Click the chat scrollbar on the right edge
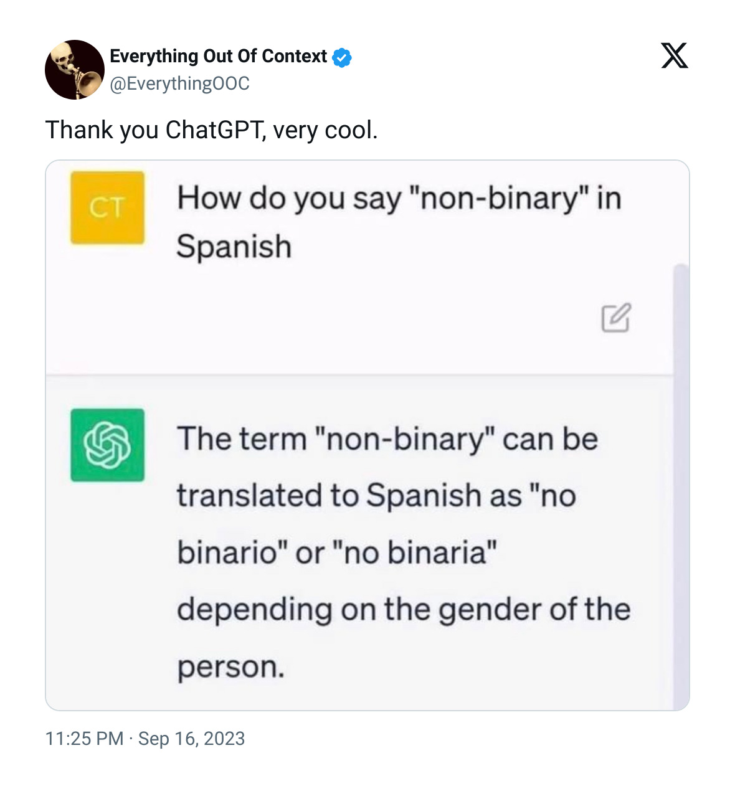The image size is (735, 791). [681, 486]
